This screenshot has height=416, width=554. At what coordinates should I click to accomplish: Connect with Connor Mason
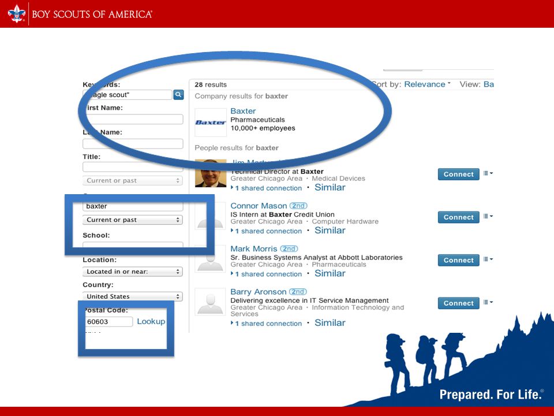(459, 217)
